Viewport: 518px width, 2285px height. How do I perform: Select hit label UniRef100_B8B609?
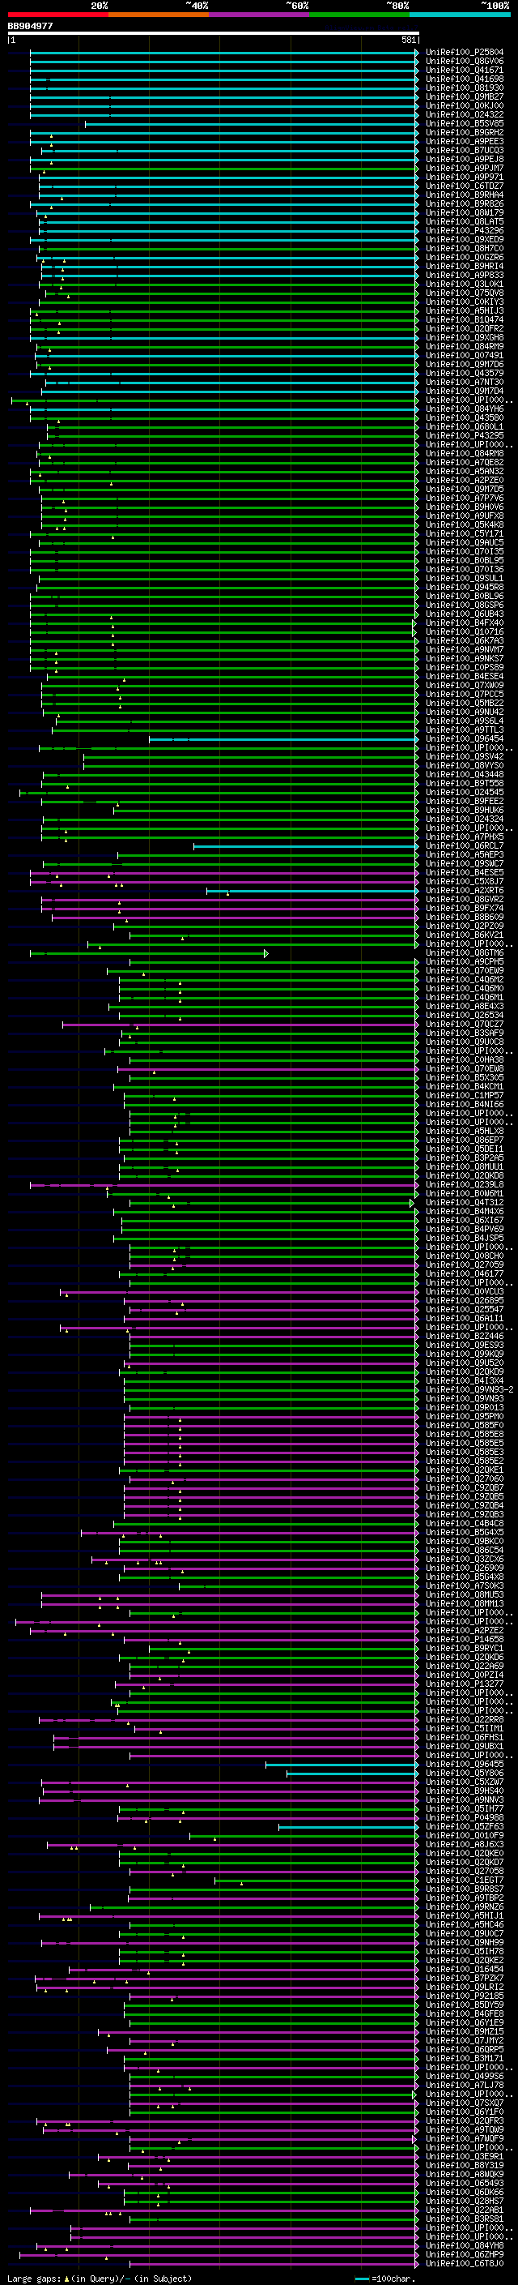[465, 918]
